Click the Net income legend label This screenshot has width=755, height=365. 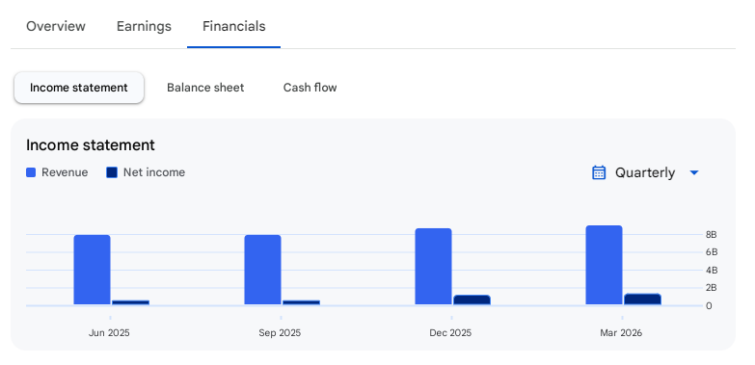[154, 172]
